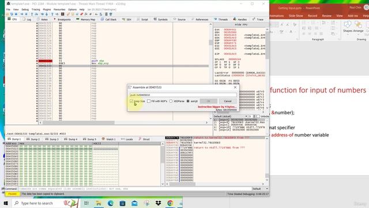Image resolution: width=369 pixels, height=208 pixels.
Task: Click the Paused status label
Action: tap(12, 194)
